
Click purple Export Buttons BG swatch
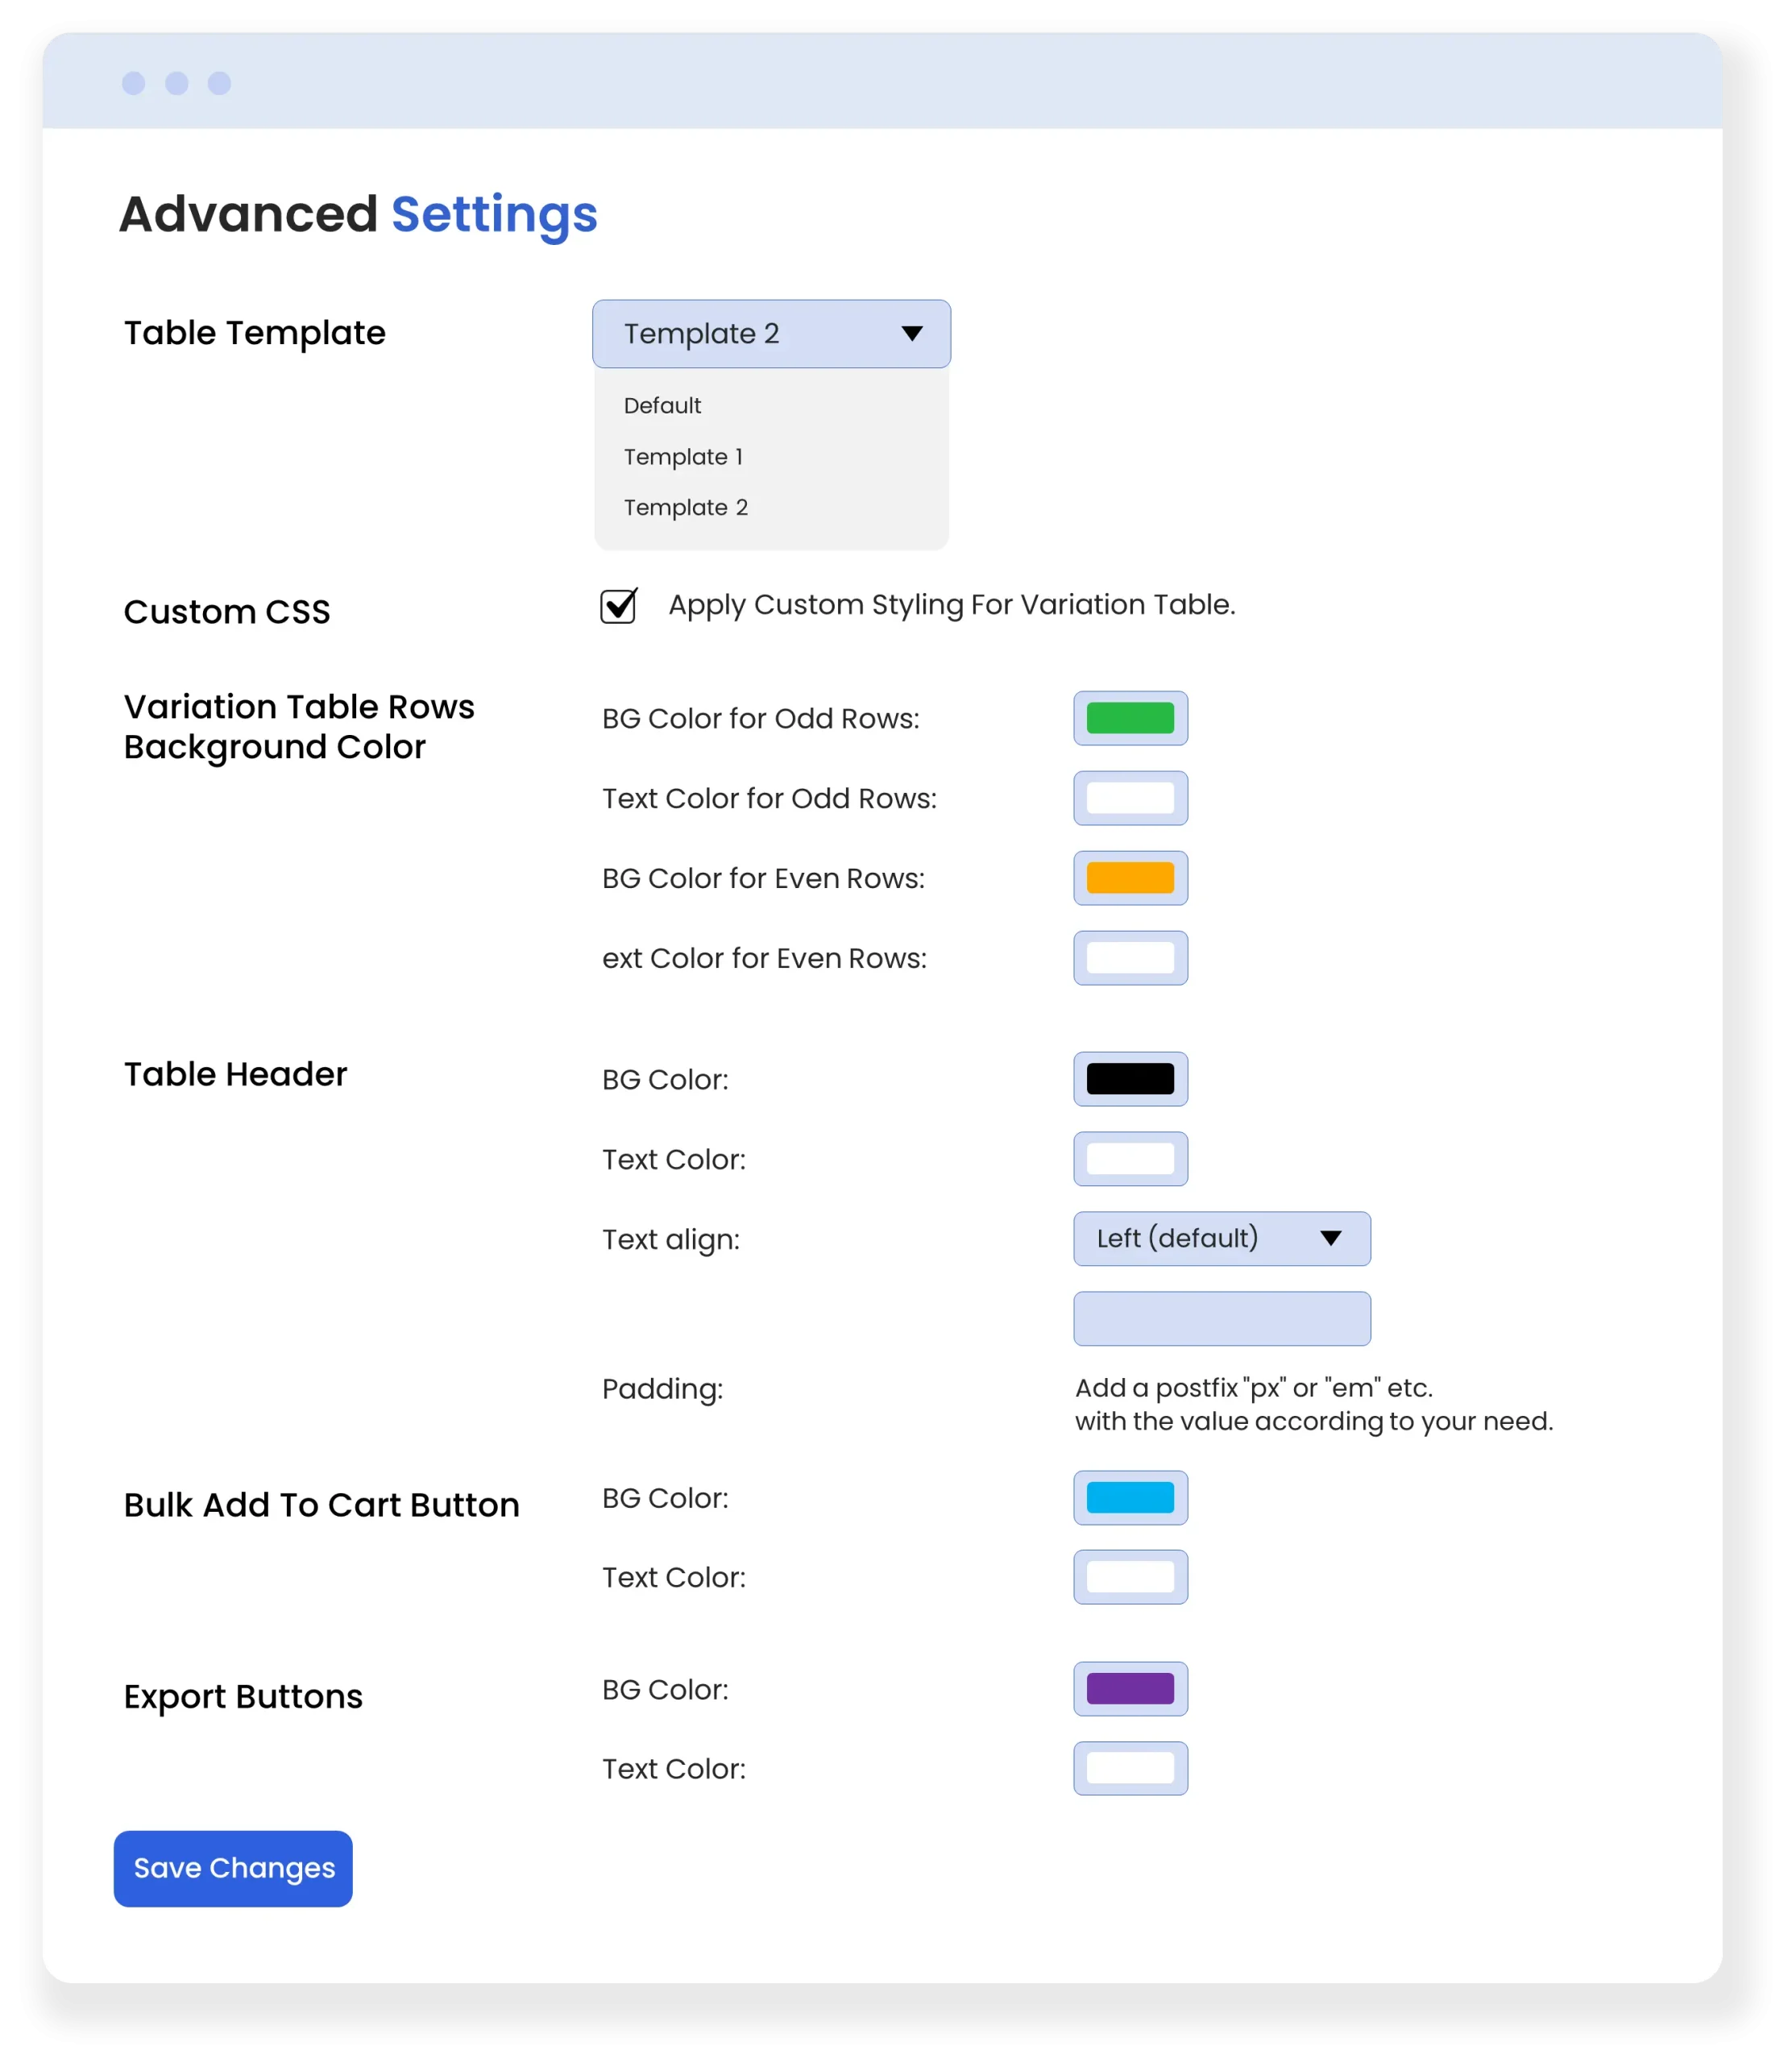(1130, 1689)
